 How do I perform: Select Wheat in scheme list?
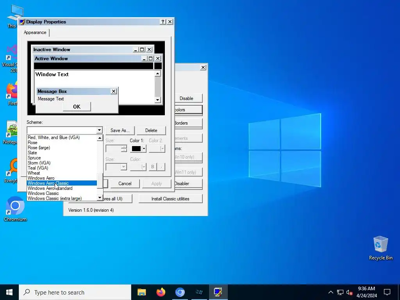coord(62,173)
